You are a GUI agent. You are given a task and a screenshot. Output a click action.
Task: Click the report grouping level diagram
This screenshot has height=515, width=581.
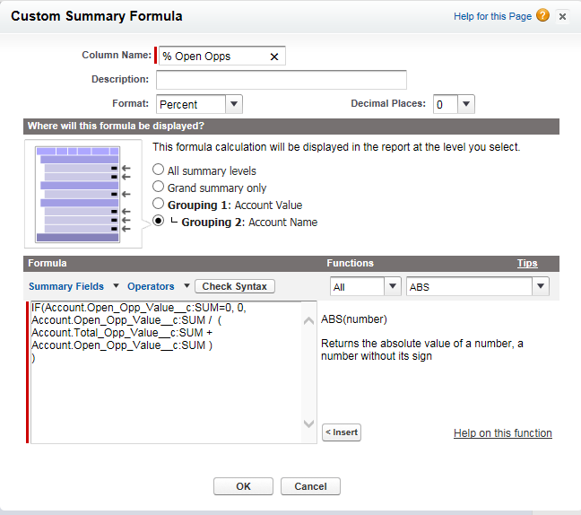click(82, 193)
